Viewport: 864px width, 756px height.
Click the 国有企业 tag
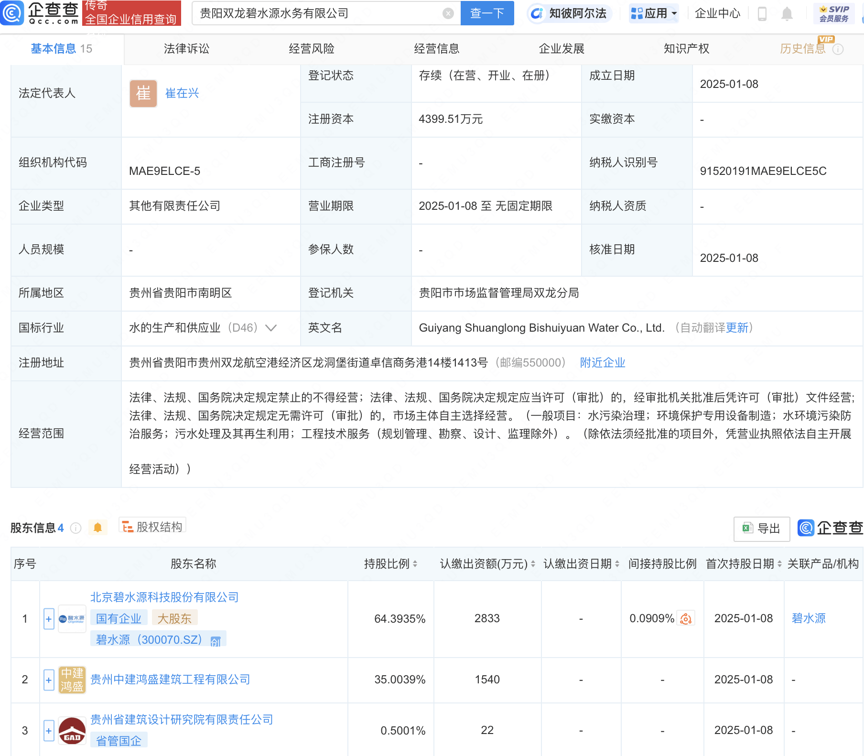click(x=119, y=619)
